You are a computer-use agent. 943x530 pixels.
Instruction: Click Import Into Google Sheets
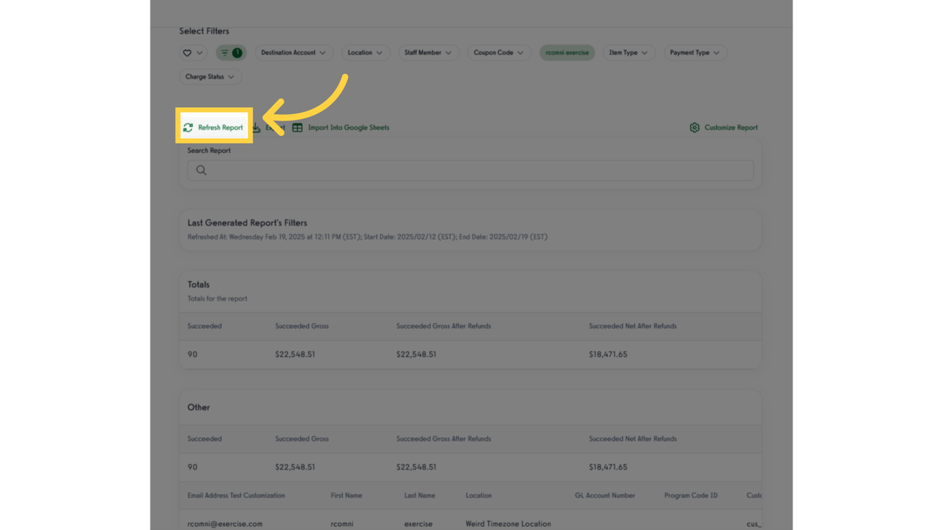tap(341, 128)
